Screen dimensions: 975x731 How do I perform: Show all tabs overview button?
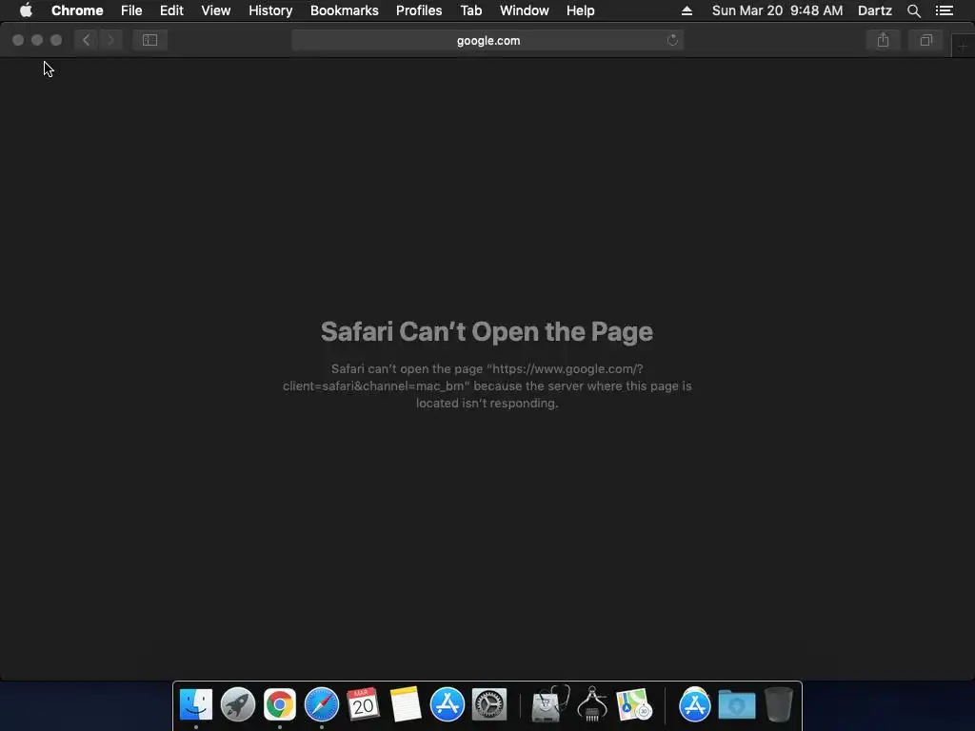pyautogui.click(x=925, y=40)
